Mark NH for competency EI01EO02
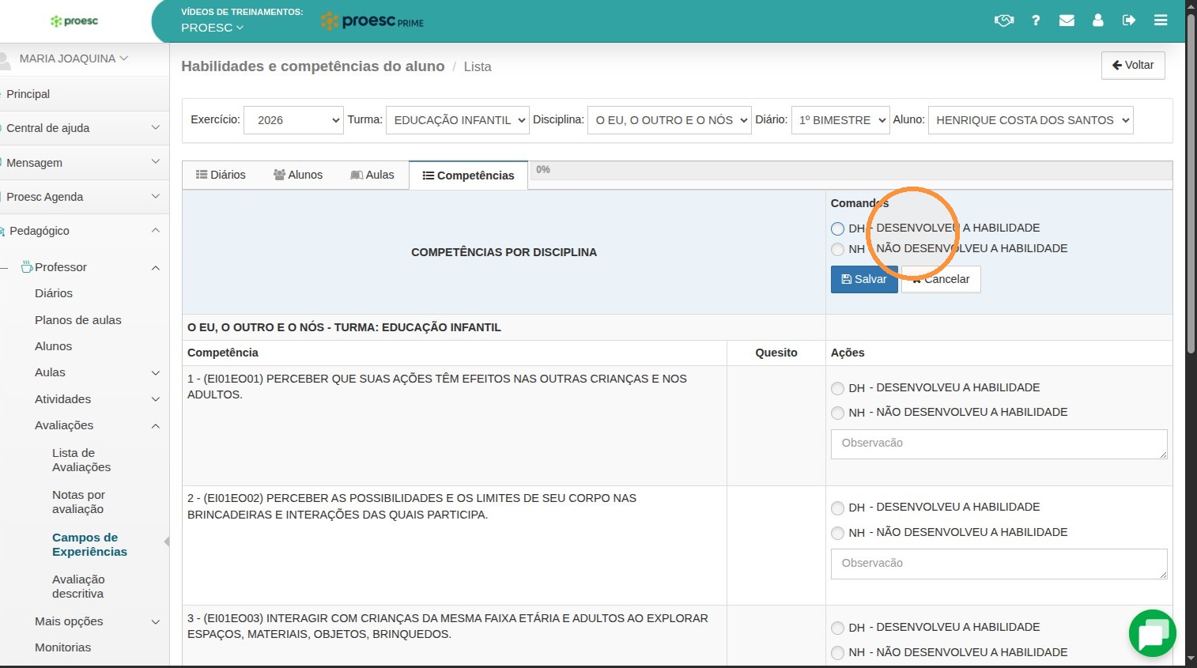The height and width of the screenshot is (668, 1197). pos(837,533)
